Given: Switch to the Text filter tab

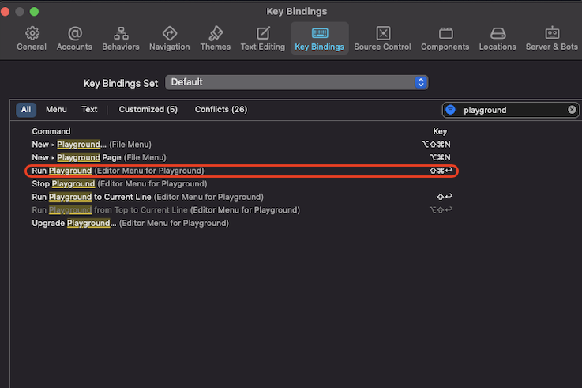Looking at the screenshot, I should pyautogui.click(x=89, y=110).
